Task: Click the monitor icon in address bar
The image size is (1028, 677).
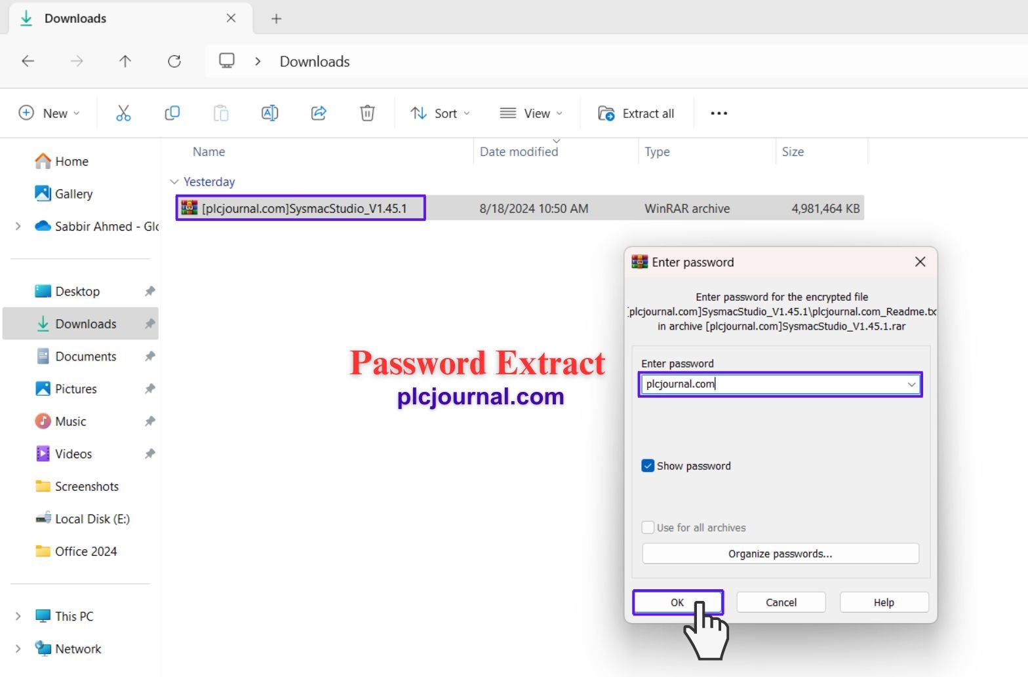Action: pyautogui.click(x=227, y=61)
